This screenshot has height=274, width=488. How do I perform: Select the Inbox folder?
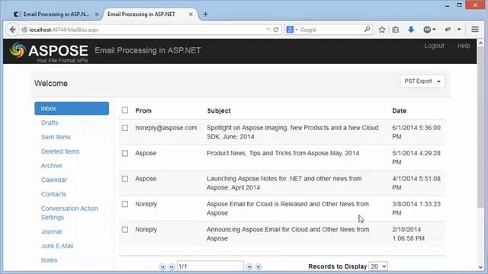tap(72, 108)
